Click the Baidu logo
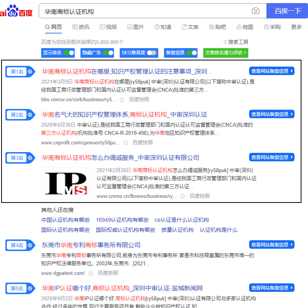Image resolution: width=308 pixels, height=308 pixels. [16, 11]
